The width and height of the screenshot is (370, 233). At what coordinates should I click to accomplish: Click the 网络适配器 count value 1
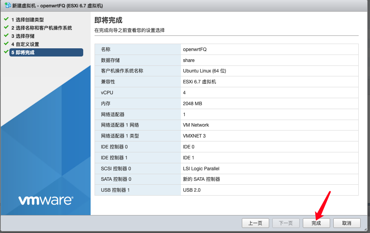pos(184,115)
